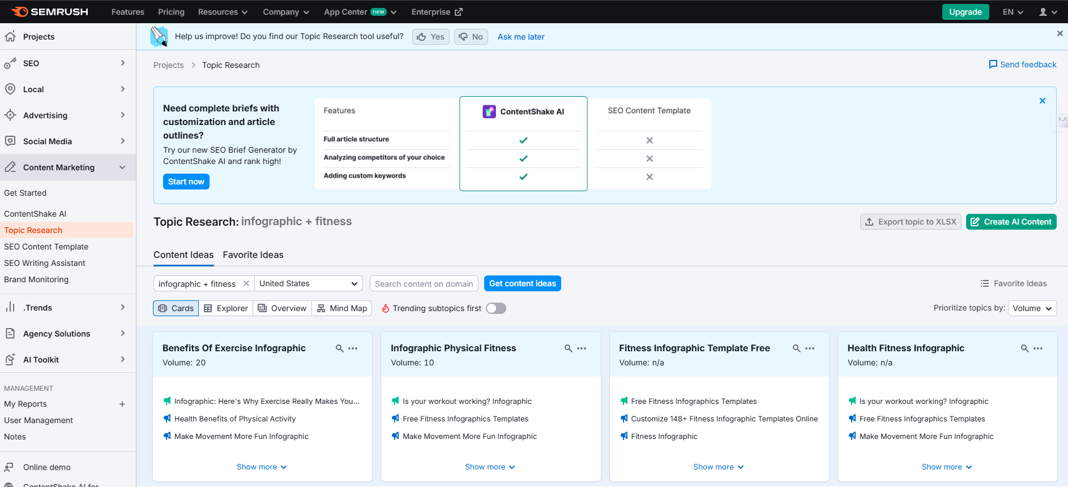
Task: Click the Search content on domain field
Action: (x=424, y=283)
